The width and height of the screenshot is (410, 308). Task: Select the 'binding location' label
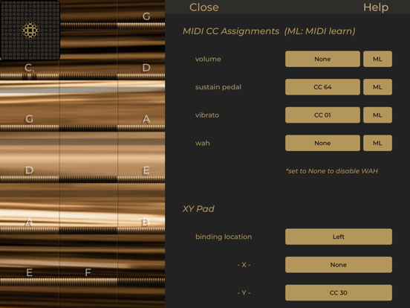coord(224,237)
